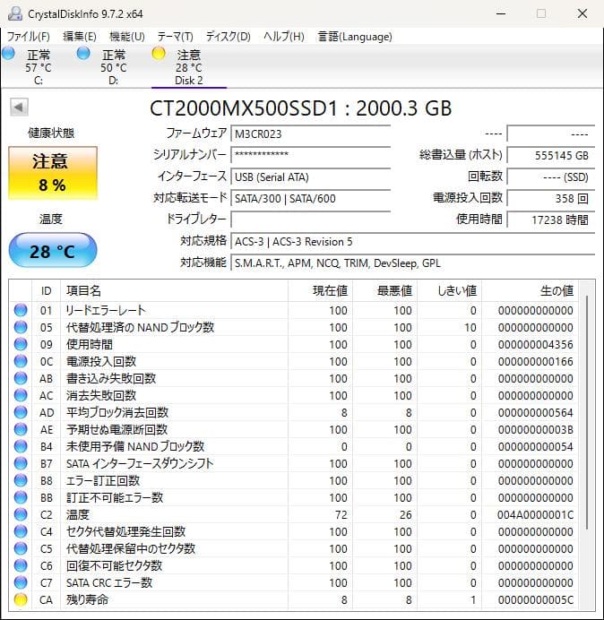Click the blue status icon for D: drive
The image size is (604, 620).
pyautogui.click(x=83, y=54)
